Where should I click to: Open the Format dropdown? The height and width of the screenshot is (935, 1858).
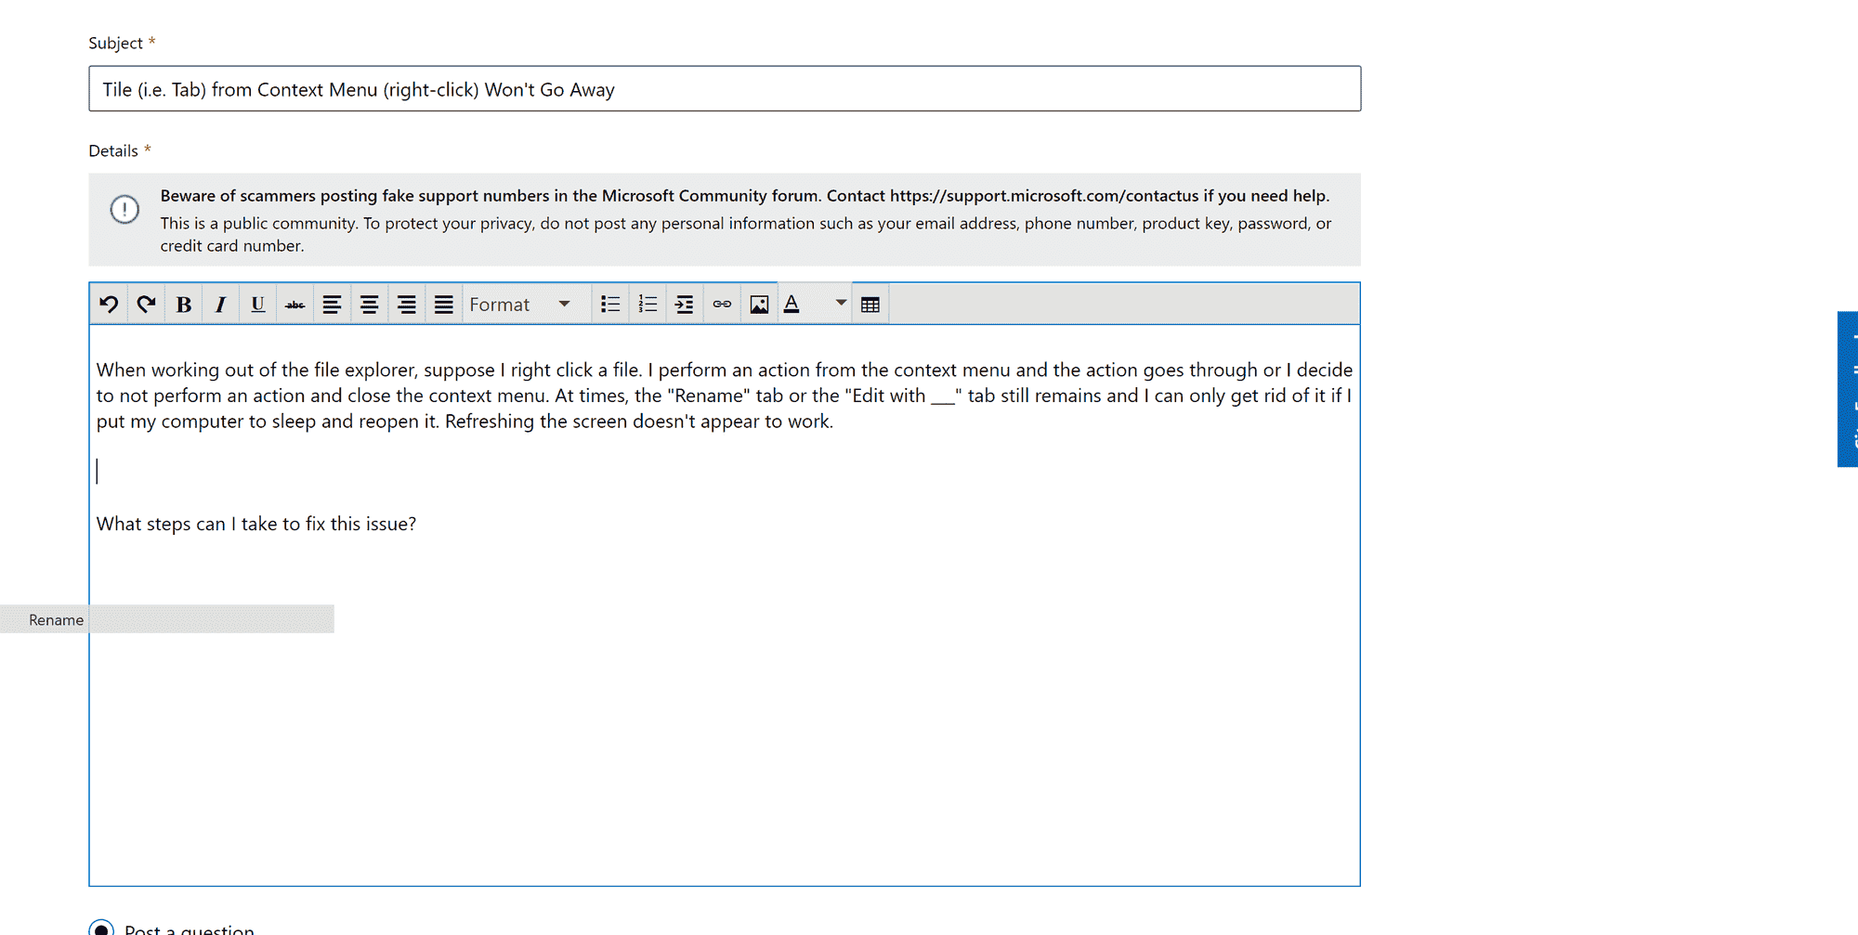tap(526, 305)
